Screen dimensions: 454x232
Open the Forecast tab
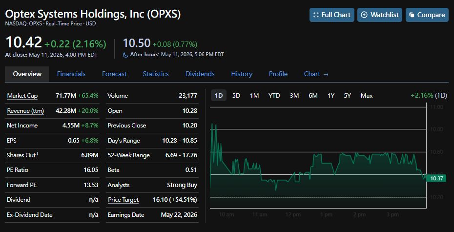114,74
